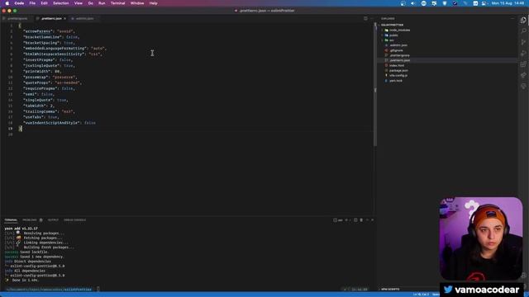The height and width of the screenshot is (297, 529).
Task: Open .eslintrc.json in the explorer
Action: [x=398, y=45]
